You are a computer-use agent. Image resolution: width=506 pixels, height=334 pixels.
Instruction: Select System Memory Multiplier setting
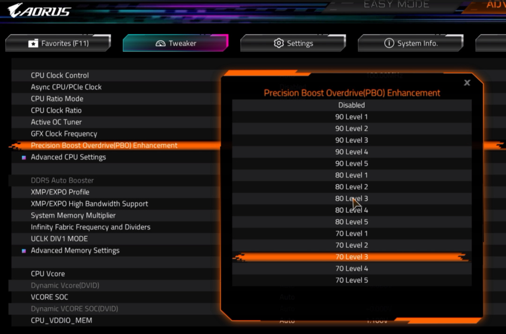tap(116, 215)
